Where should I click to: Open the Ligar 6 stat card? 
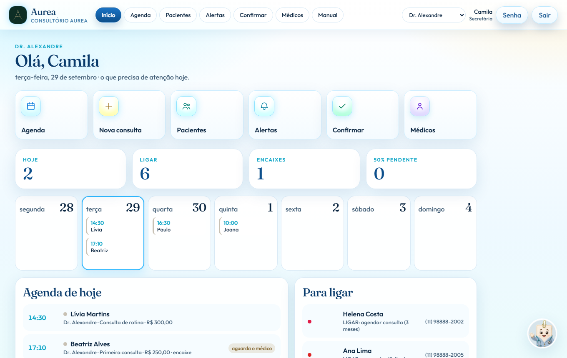188,169
